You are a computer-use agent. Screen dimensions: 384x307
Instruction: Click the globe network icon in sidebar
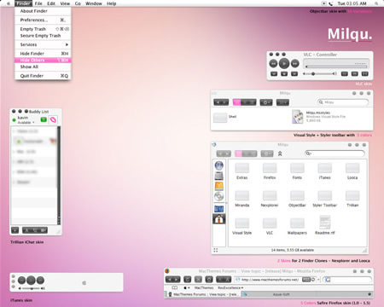point(218,165)
